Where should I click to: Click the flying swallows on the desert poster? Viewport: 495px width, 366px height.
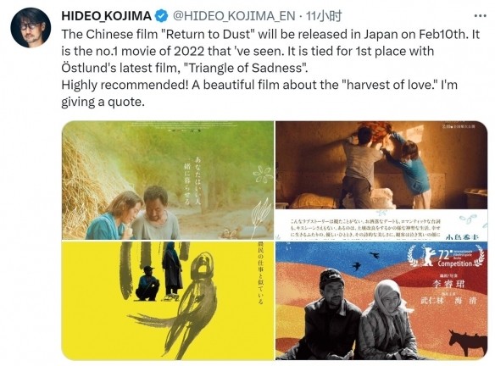365,261
